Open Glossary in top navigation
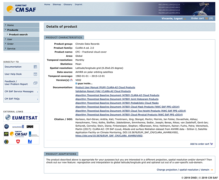This screenshot has width=219, height=180. coord(68,4)
